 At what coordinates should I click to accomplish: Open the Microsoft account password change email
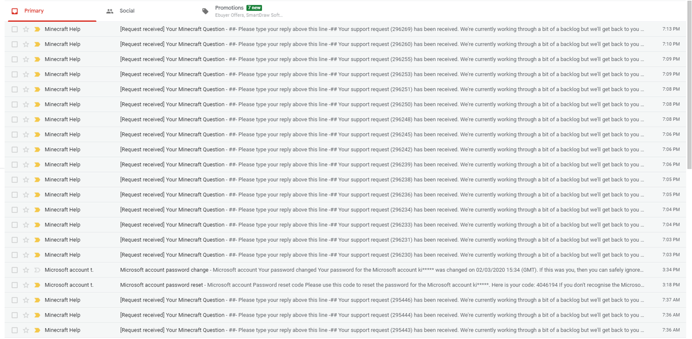coord(345,270)
